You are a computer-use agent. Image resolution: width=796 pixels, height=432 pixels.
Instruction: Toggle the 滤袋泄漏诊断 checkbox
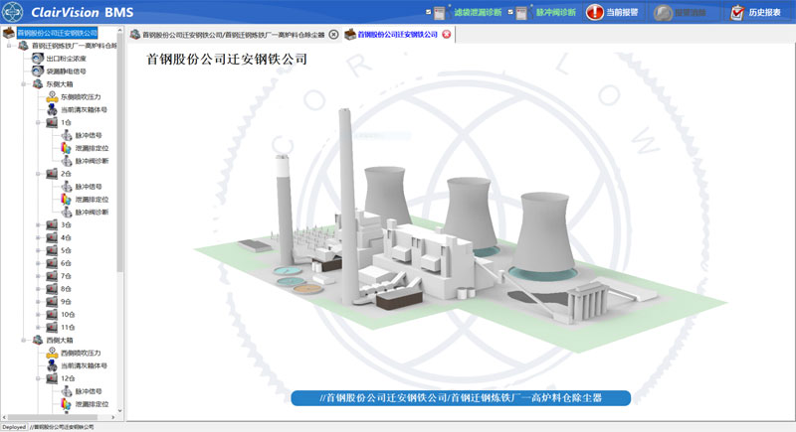click(429, 12)
